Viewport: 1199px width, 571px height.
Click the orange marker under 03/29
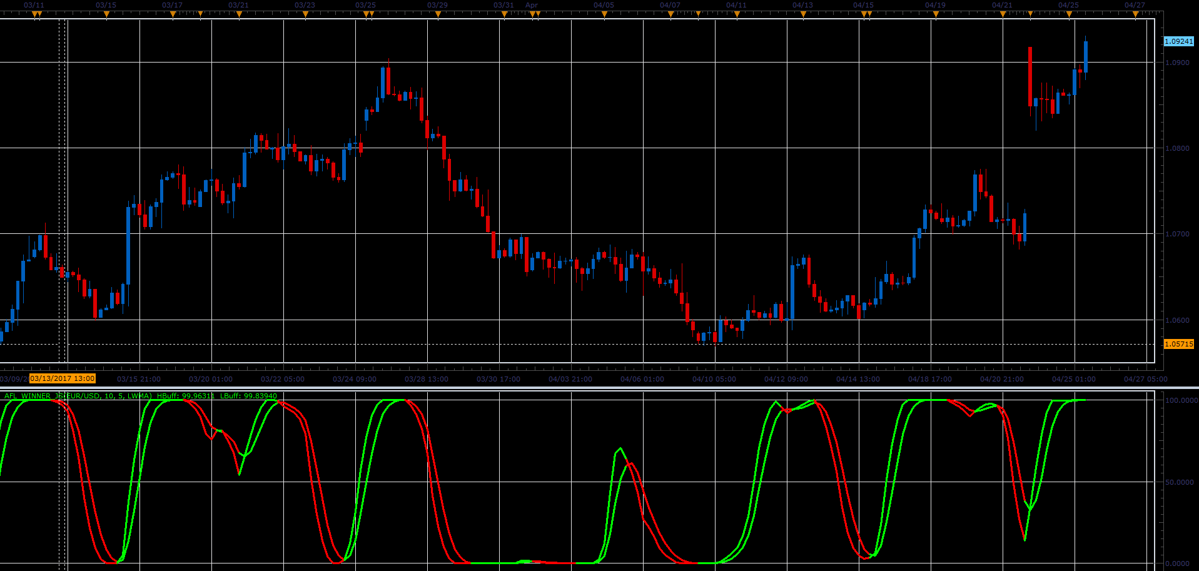pyautogui.click(x=438, y=14)
